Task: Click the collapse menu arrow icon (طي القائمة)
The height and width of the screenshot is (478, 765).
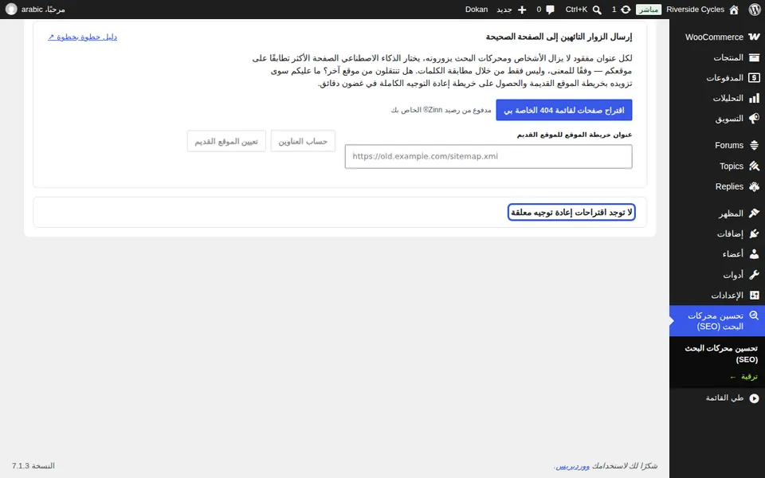Action: pyautogui.click(x=754, y=398)
